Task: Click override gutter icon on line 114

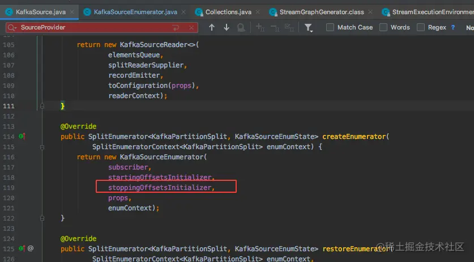Action: [x=22, y=137]
